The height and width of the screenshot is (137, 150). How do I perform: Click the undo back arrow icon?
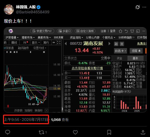[x=126, y=31]
